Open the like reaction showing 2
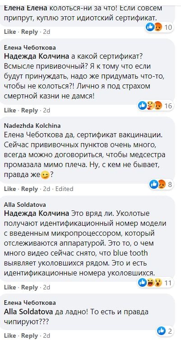 [x=165, y=331]
